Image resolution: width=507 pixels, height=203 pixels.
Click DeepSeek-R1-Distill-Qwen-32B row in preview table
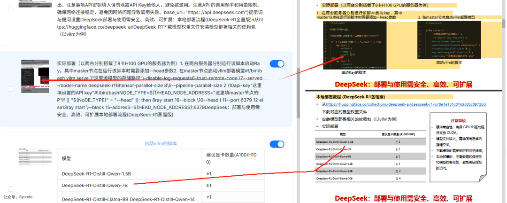(370, 171)
